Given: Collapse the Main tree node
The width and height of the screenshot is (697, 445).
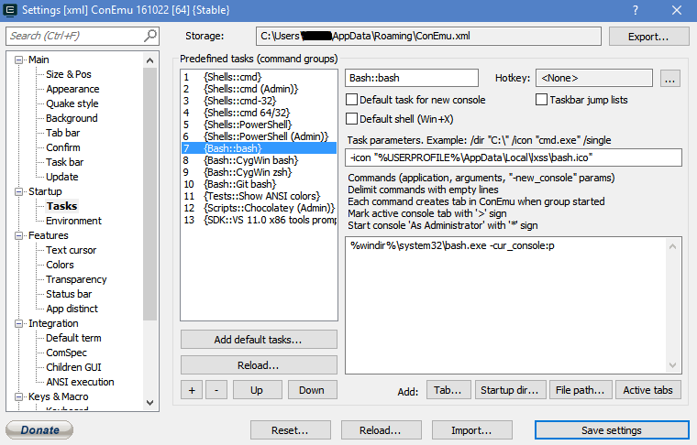Looking at the screenshot, I should 18,60.
